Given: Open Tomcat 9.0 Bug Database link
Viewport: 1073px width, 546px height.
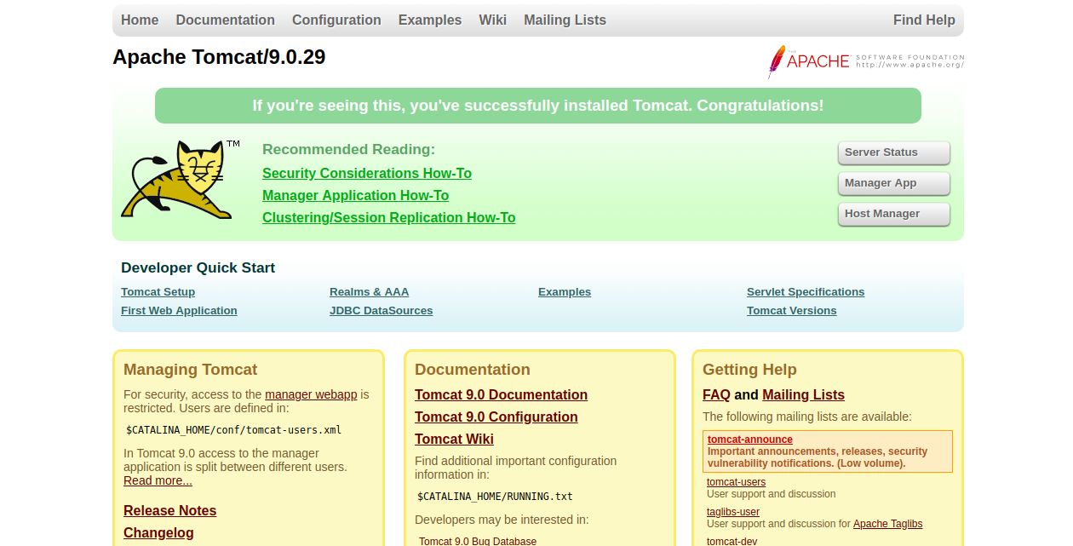Looking at the screenshot, I should [x=478, y=541].
